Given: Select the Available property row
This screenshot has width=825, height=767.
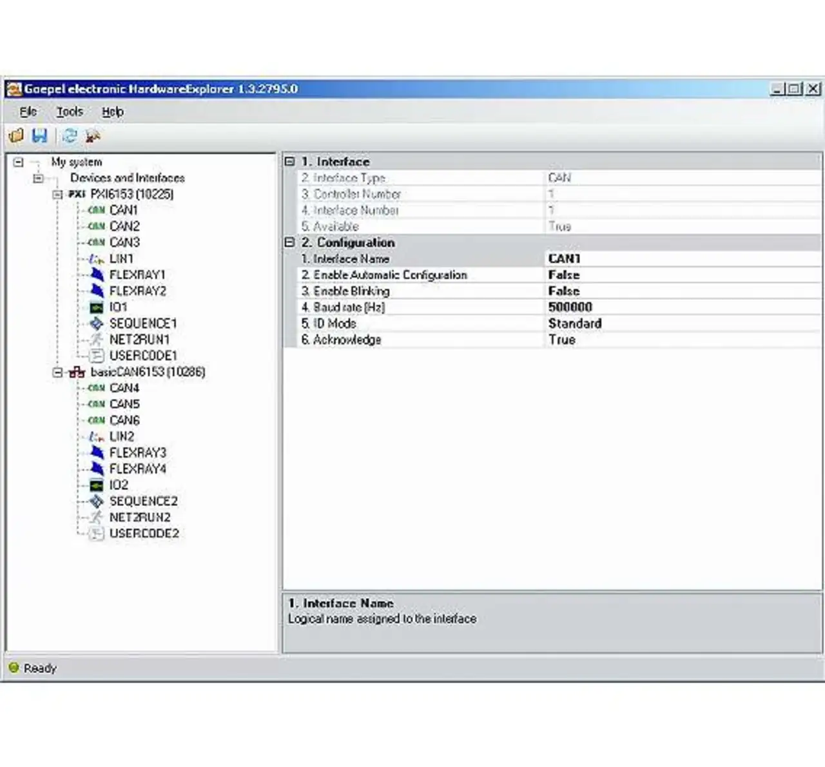Looking at the screenshot, I should point(559,226).
